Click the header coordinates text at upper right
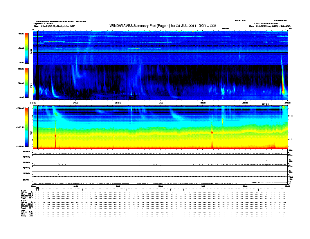The image size is (310, 239). (x=270, y=26)
